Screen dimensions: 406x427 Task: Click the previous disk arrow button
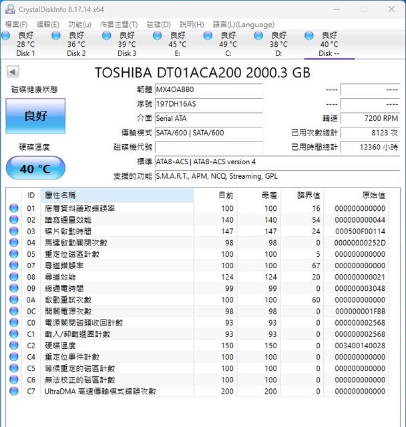[x=13, y=72]
